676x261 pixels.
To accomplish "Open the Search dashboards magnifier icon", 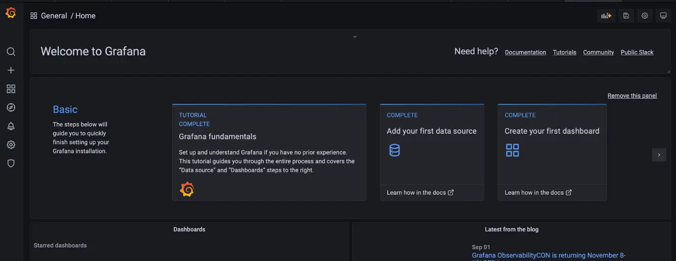I will [11, 52].
